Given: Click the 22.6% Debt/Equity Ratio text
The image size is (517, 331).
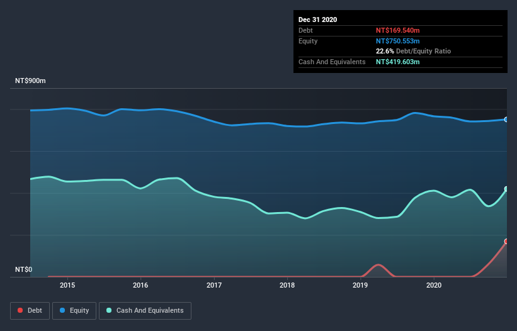Looking at the screenshot, I should pos(413,51).
